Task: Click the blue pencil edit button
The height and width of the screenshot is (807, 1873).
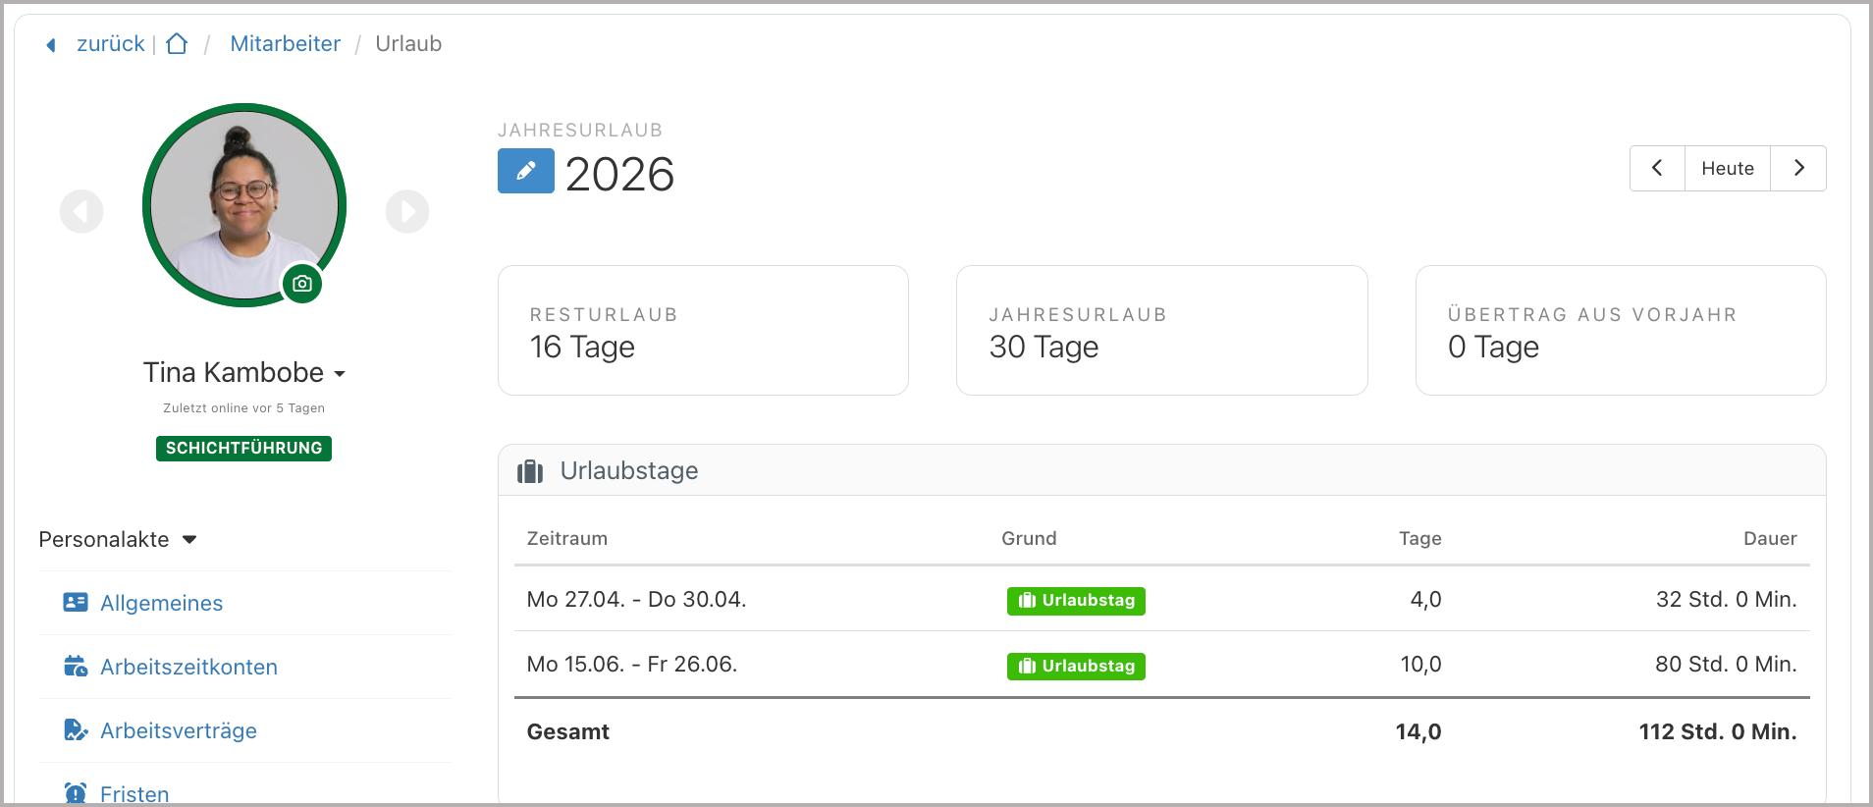Action: tap(526, 171)
